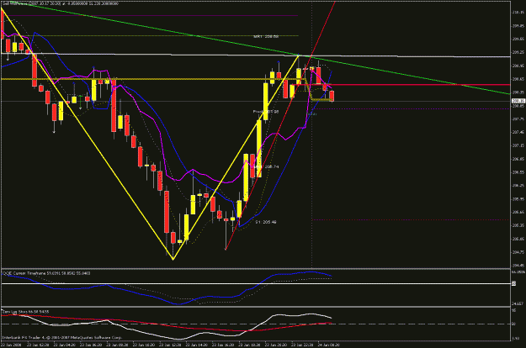Click the 204.75 price axis label
This screenshot has width=526, height=348.
518,252
